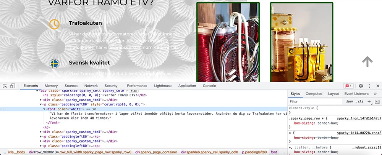Click the red error count badge
Image resolution: width=382 pixels, height=155 pixels.
(348, 86)
